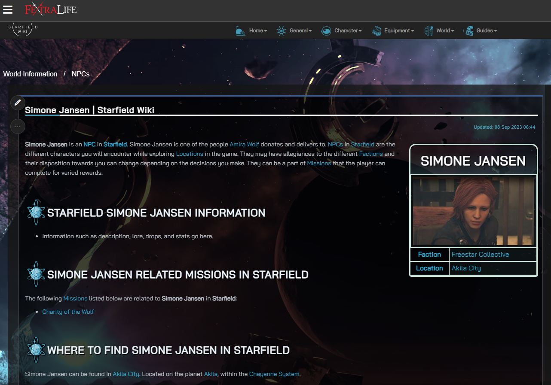551x385 pixels.
Task: Click the atom icon beside Related Missions heading
Action: pos(36,274)
